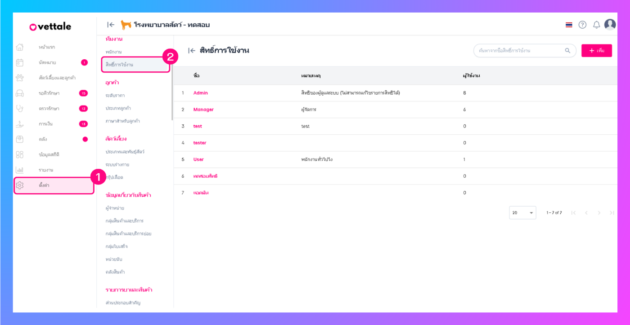Open the rows-per-page dropdown showing 20
The height and width of the screenshot is (325, 630).
coord(522,213)
